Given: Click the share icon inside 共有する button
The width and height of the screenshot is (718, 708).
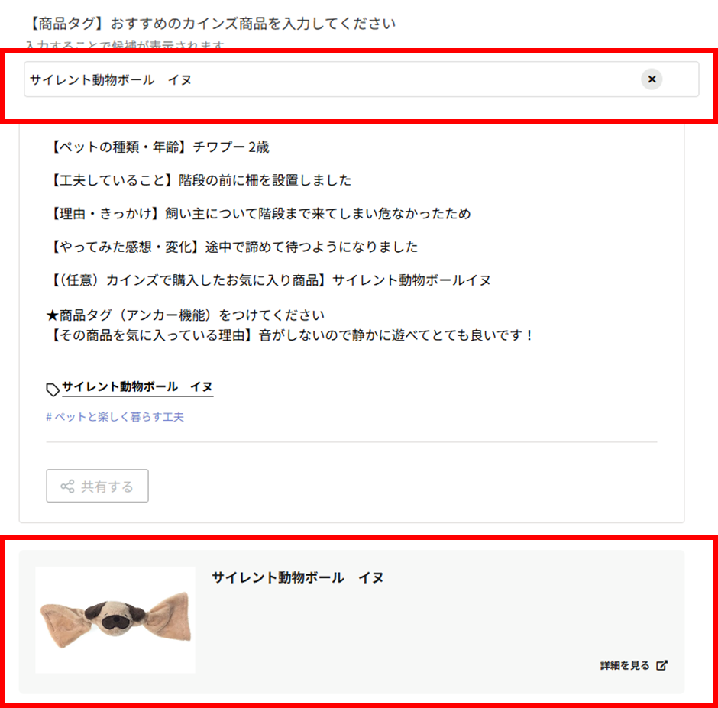Looking at the screenshot, I should (x=67, y=487).
